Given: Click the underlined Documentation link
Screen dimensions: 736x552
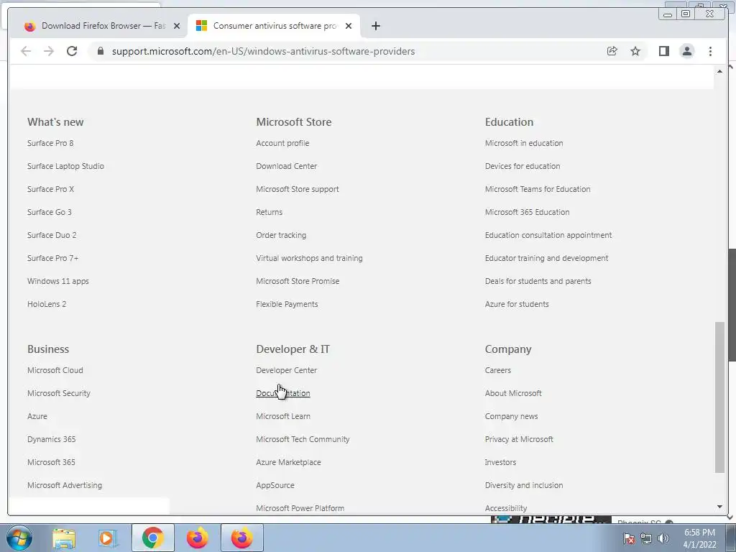Looking at the screenshot, I should (283, 393).
